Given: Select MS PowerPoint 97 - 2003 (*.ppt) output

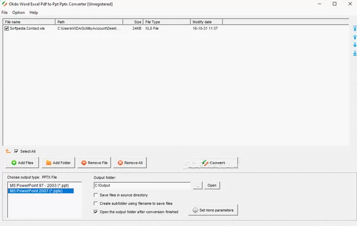Looking at the screenshot, I should point(39,186).
